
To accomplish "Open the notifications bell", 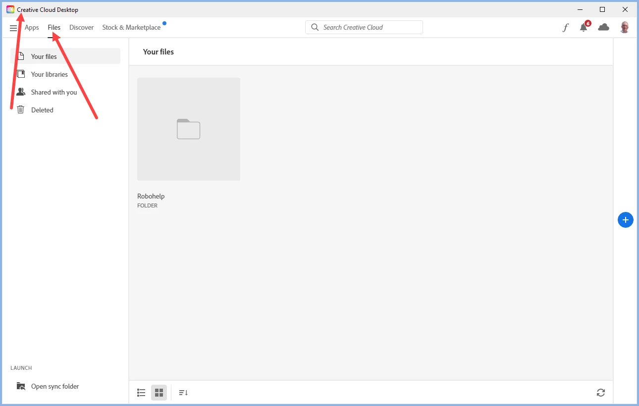I will pyautogui.click(x=584, y=27).
